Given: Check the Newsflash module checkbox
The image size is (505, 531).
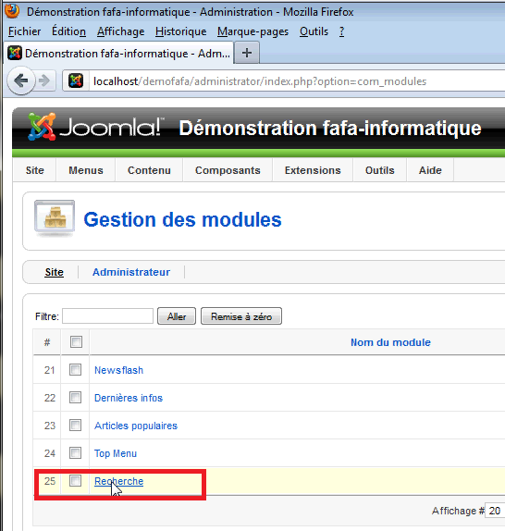Looking at the screenshot, I should [x=76, y=369].
